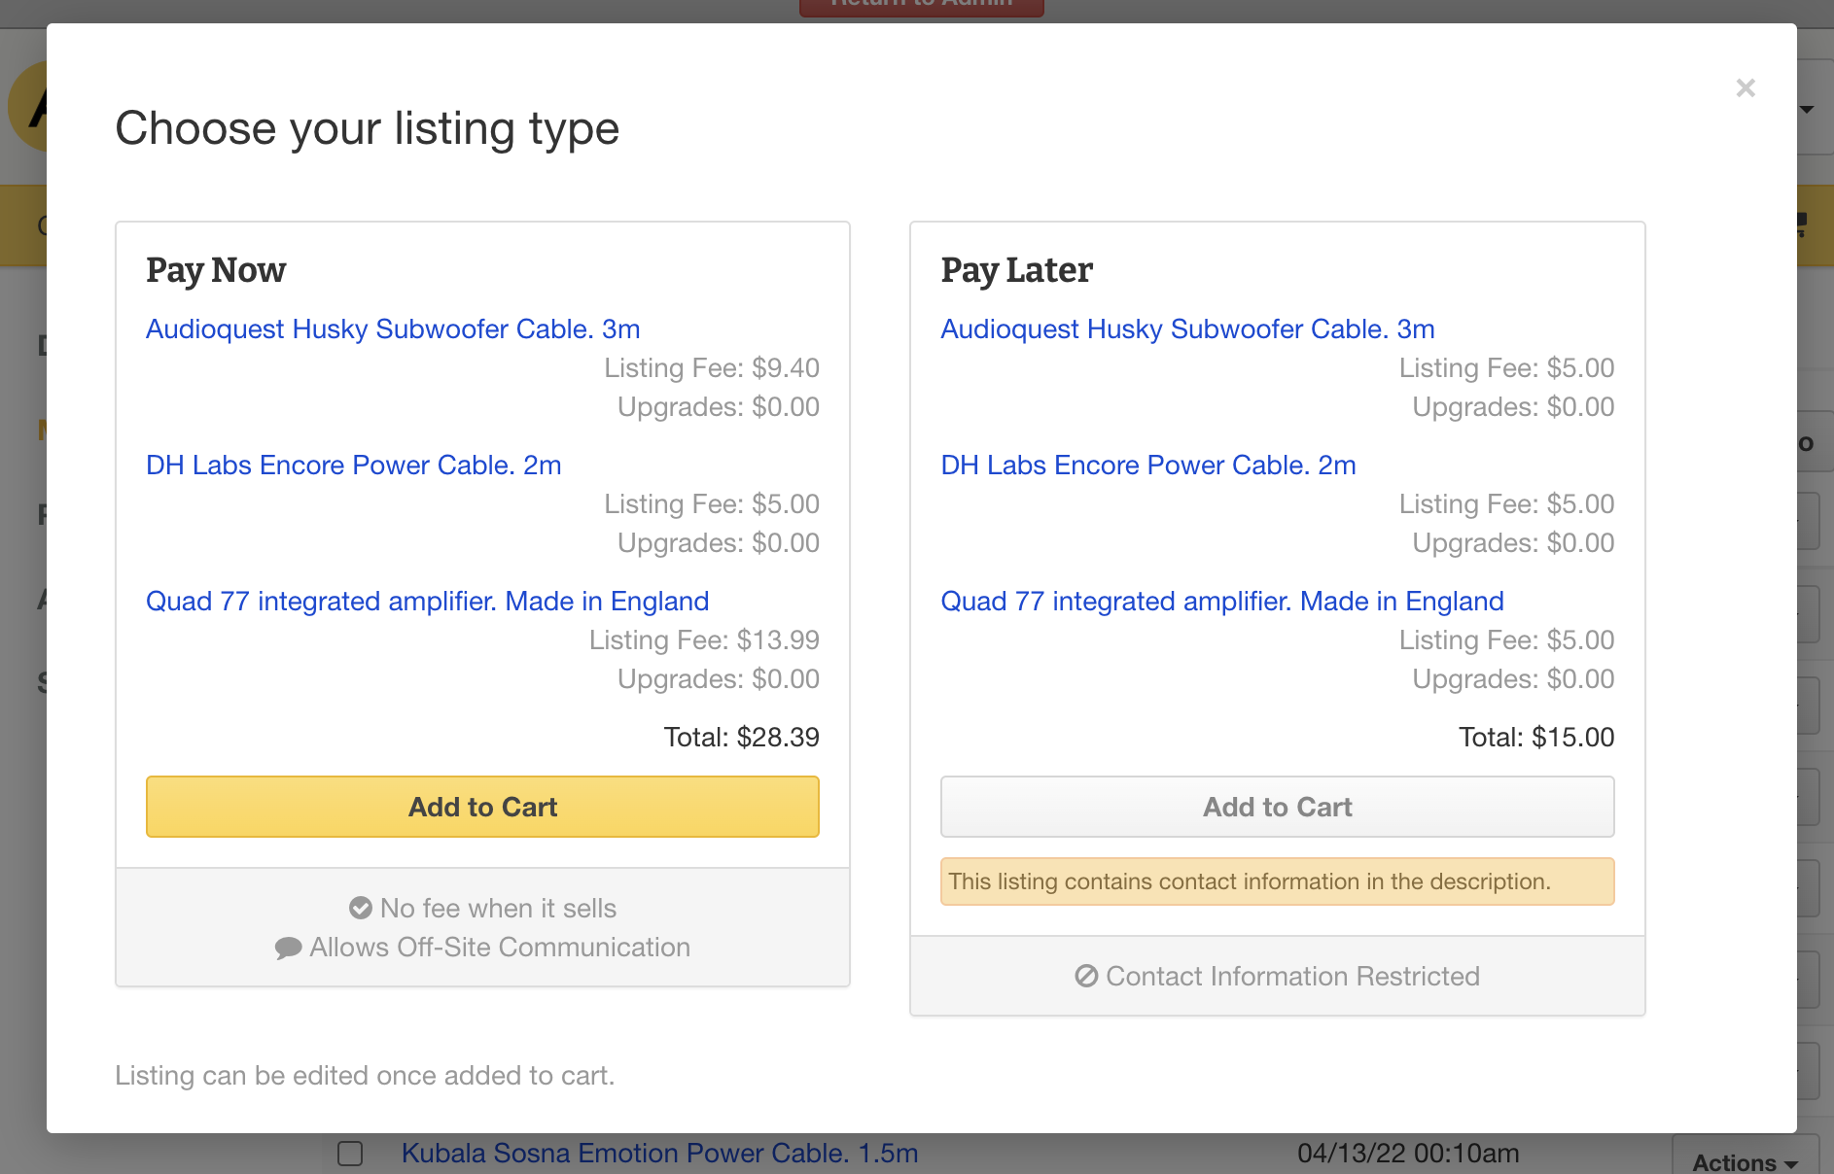Open Audioquest Husky link under Pay Now
This screenshot has width=1834, height=1174.
click(393, 329)
